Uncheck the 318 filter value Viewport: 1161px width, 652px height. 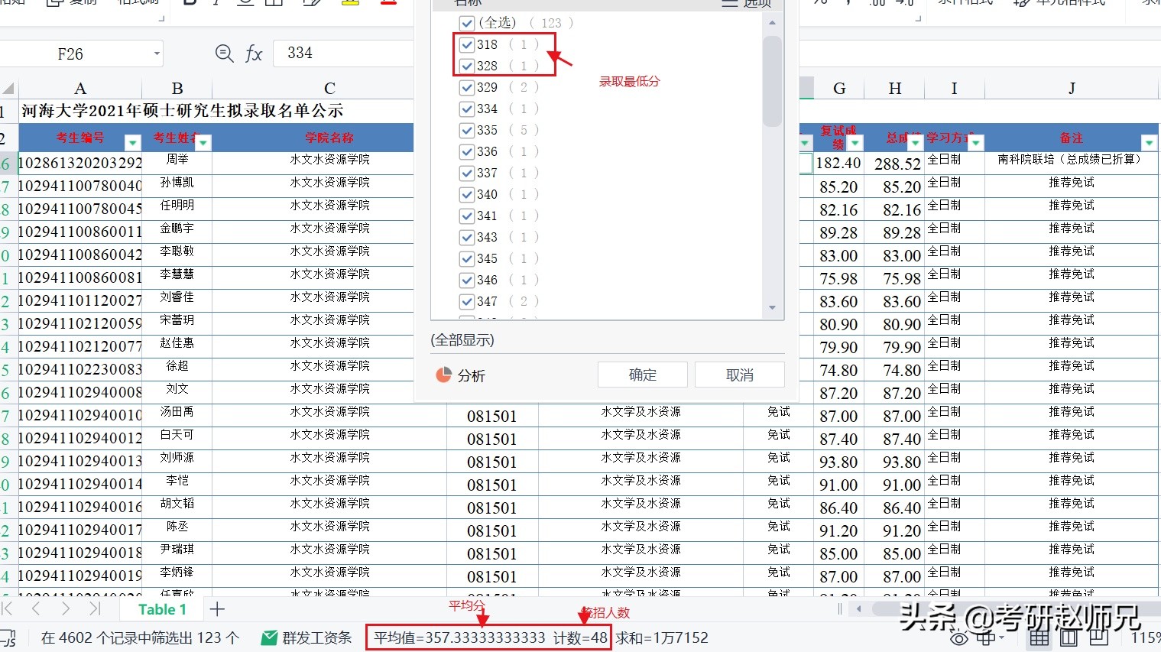point(467,44)
